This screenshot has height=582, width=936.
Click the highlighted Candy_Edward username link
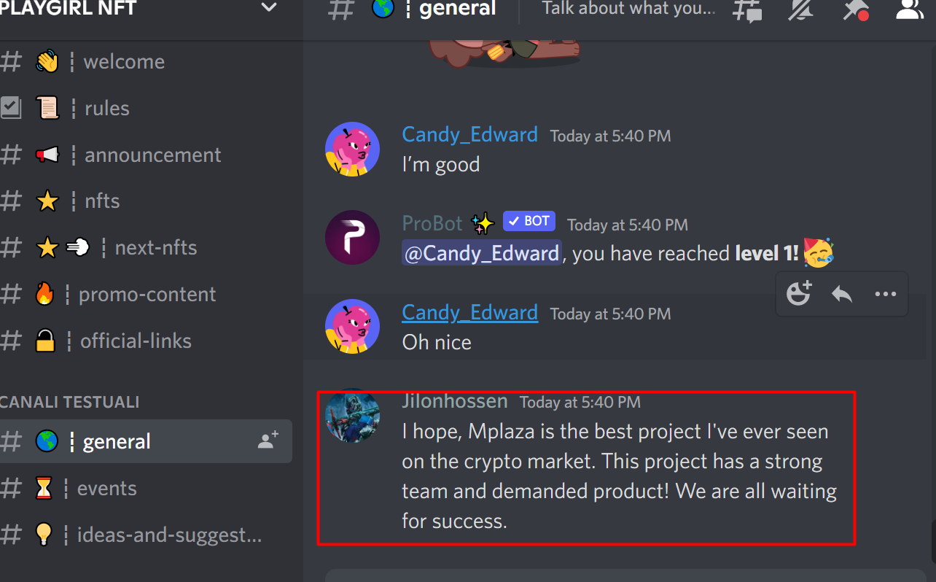click(469, 313)
